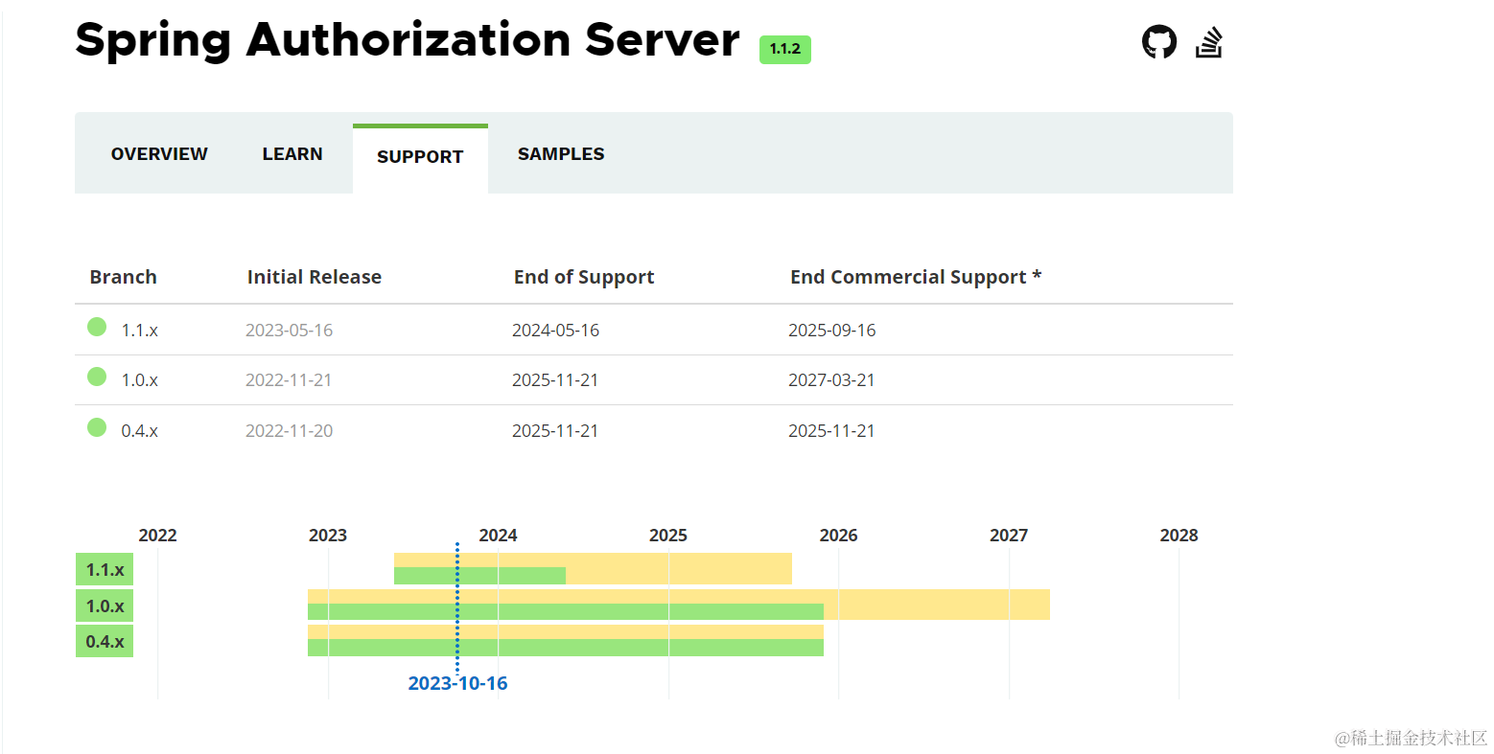Click commercial support date 2025-09-16
Screen dimensions: 1494x754
coord(831,331)
